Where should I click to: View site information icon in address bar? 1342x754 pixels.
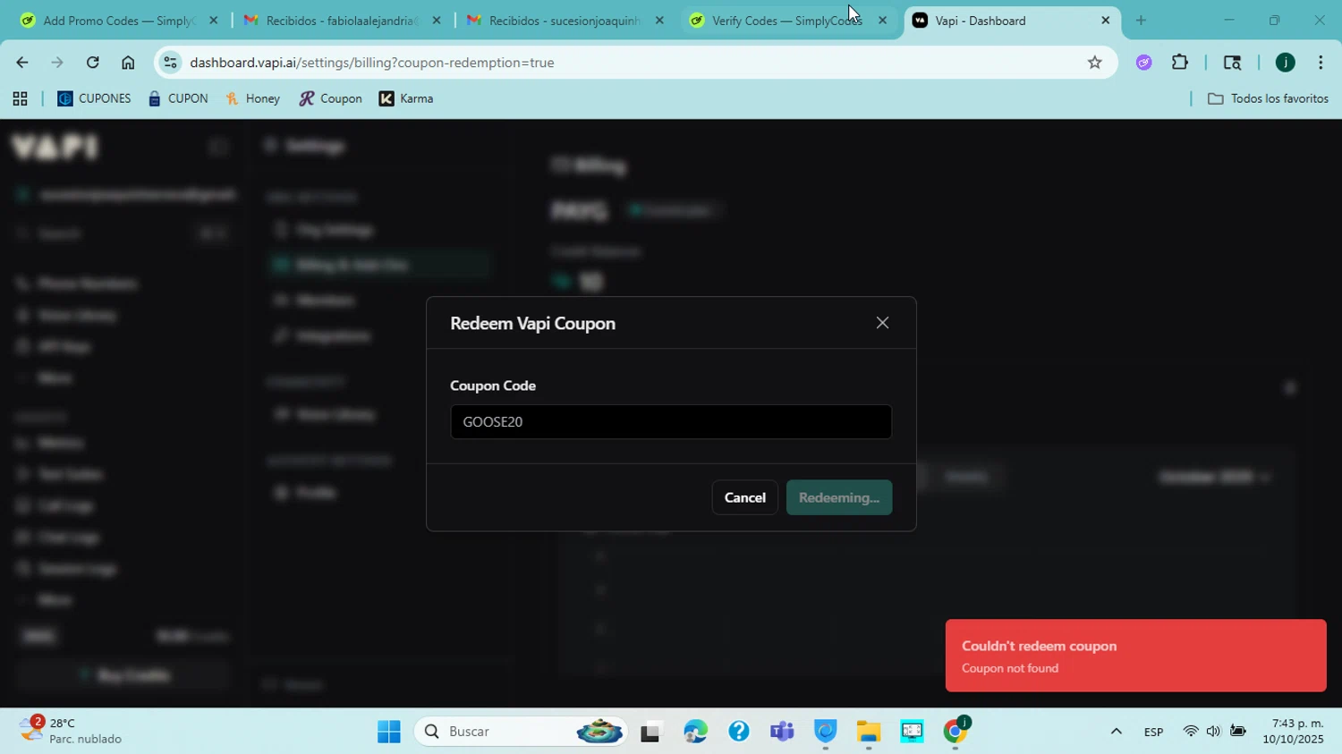[171, 63]
